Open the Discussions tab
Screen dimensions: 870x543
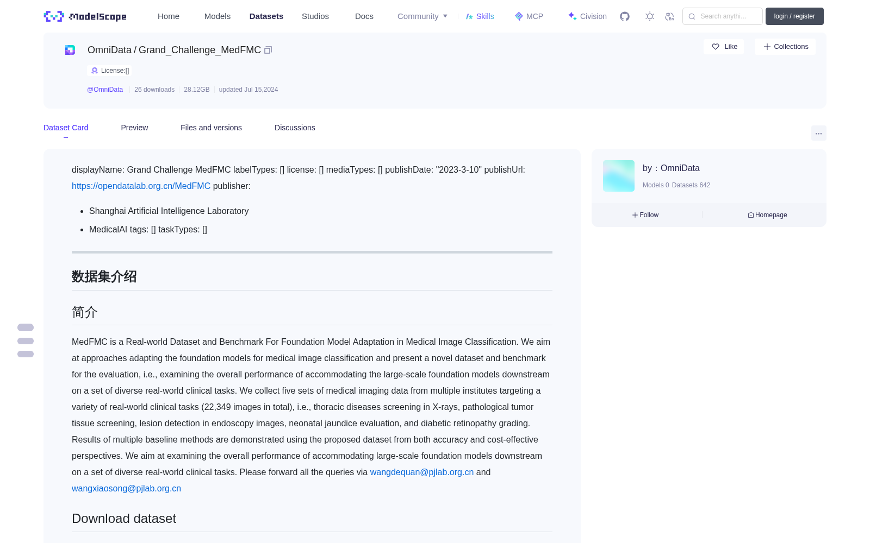[x=295, y=128]
